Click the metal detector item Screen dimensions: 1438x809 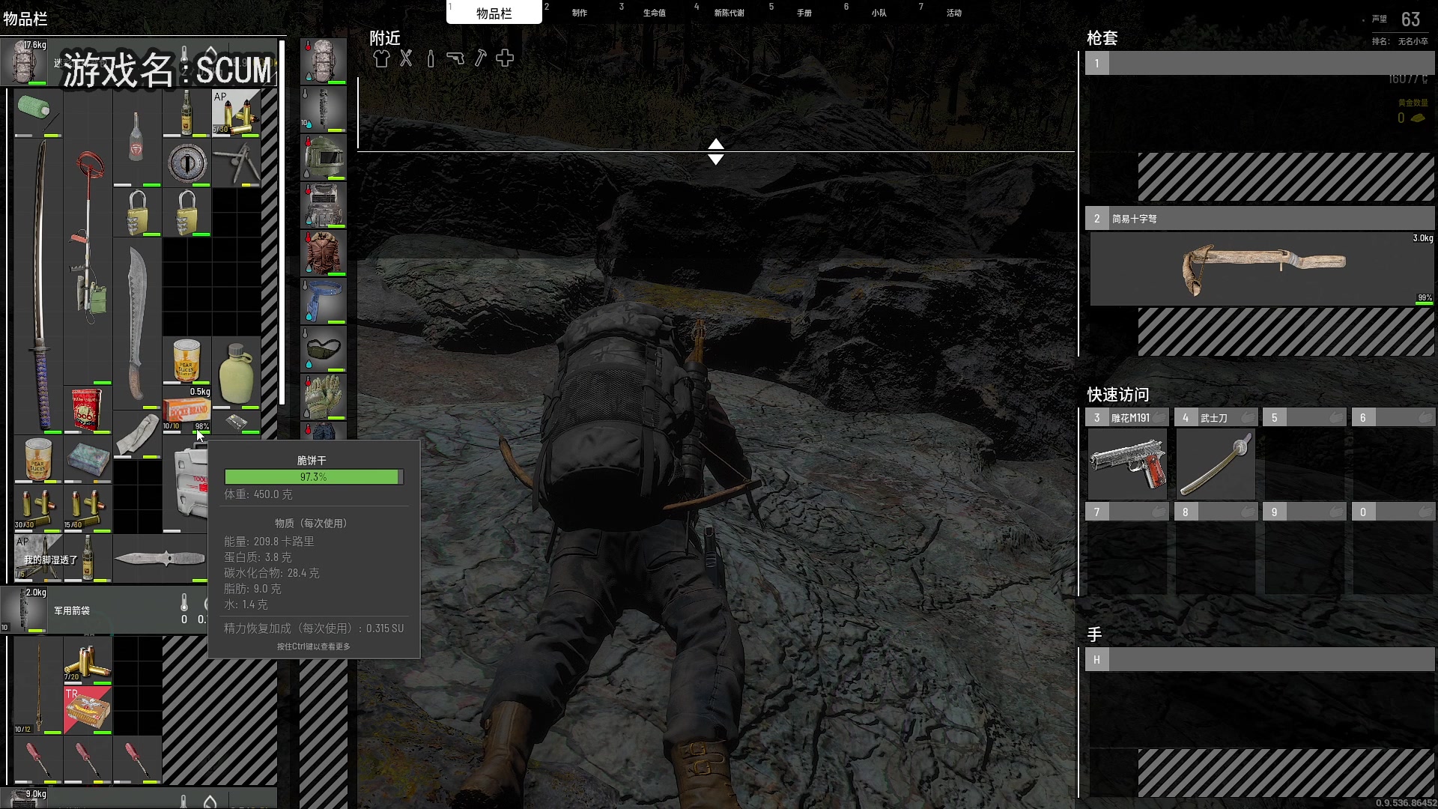pyautogui.click(x=88, y=247)
